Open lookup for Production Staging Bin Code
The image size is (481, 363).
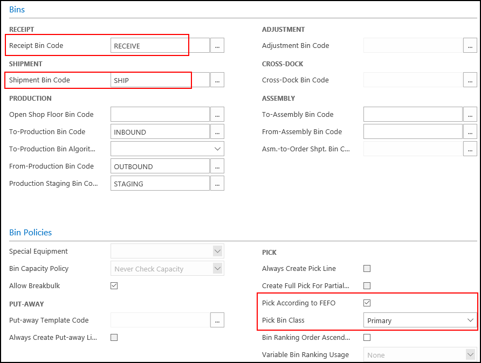[x=217, y=184]
